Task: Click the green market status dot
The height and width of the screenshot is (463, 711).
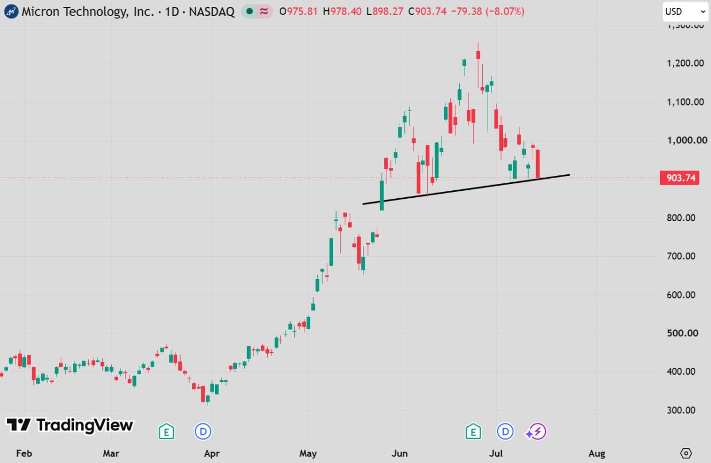Action: 250,11
